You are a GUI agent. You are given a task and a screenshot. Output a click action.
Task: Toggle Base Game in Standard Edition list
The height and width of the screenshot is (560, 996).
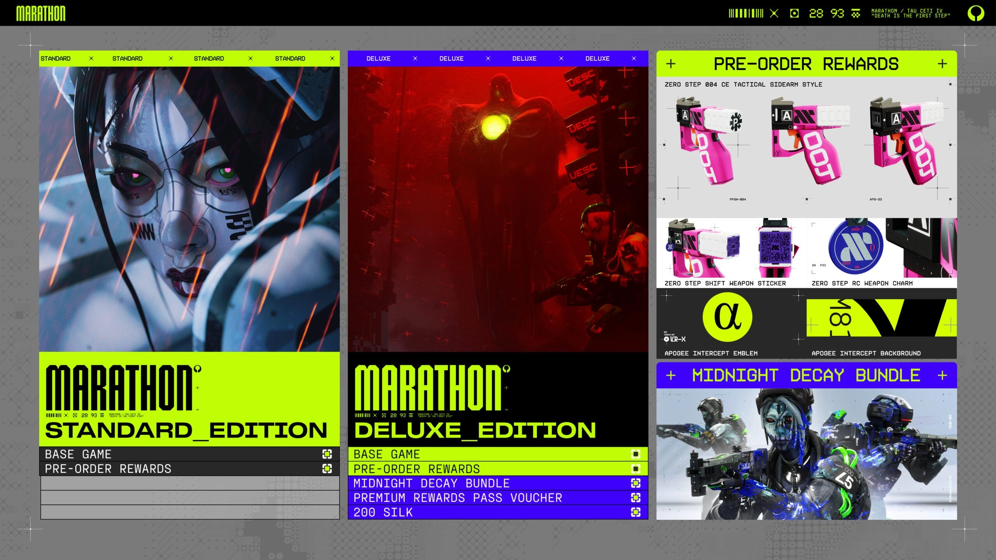coord(327,453)
